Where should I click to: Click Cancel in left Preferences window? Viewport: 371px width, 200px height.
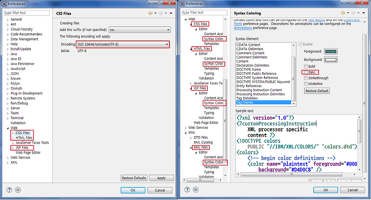click(x=160, y=190)
